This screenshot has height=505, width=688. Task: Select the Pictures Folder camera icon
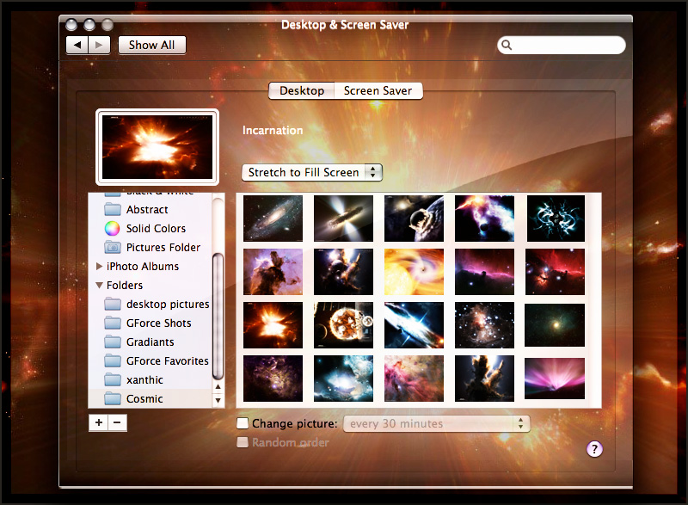point(113,247)
